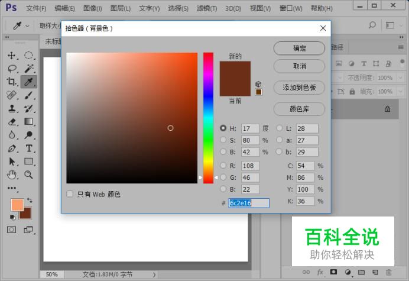Confirm color with the 确定 button

tap(299, 49)
